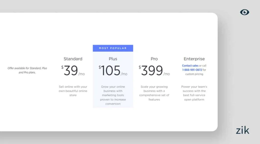The width and height of the screenshot is (260, 144).
Task: Click the Plus plan description about marketing tools
Action: (113, 95)
